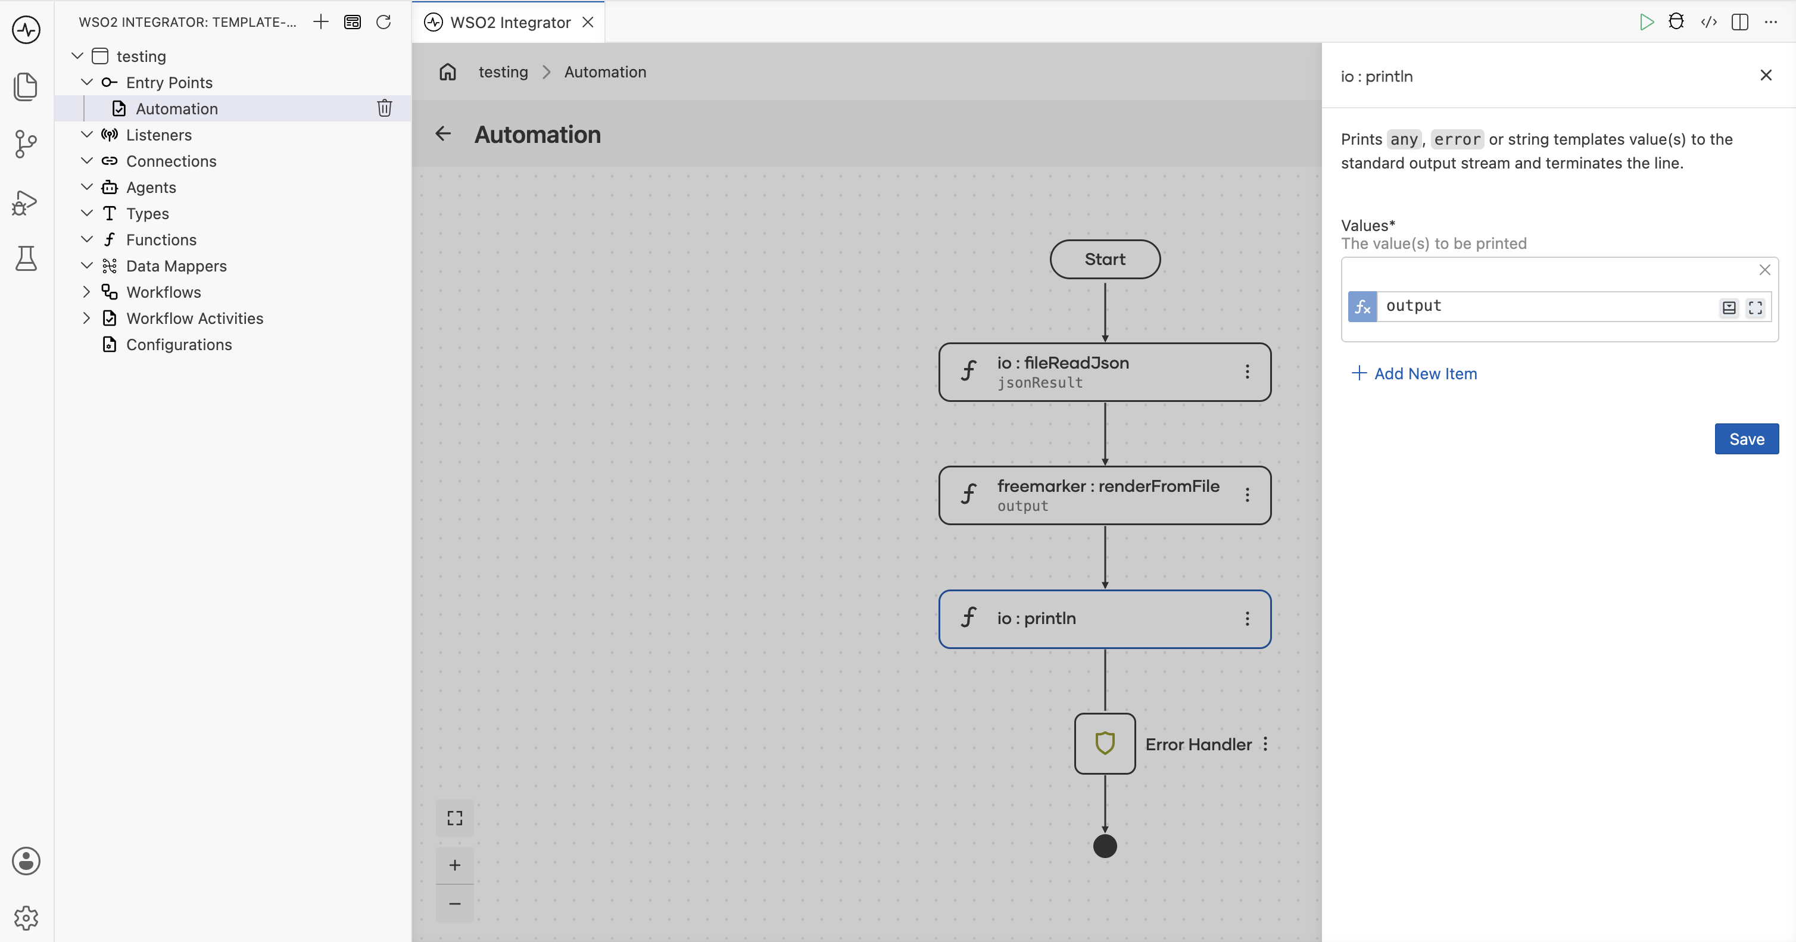Click the refresh icon in sidebar header
Image resolution: width=1796 pixels, height=942 pixels.
click(x=383, y=22)
